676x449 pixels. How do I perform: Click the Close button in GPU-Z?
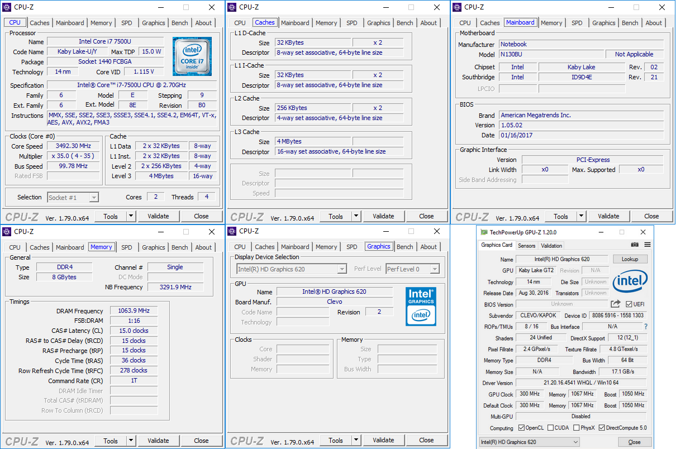click(634, 442)
